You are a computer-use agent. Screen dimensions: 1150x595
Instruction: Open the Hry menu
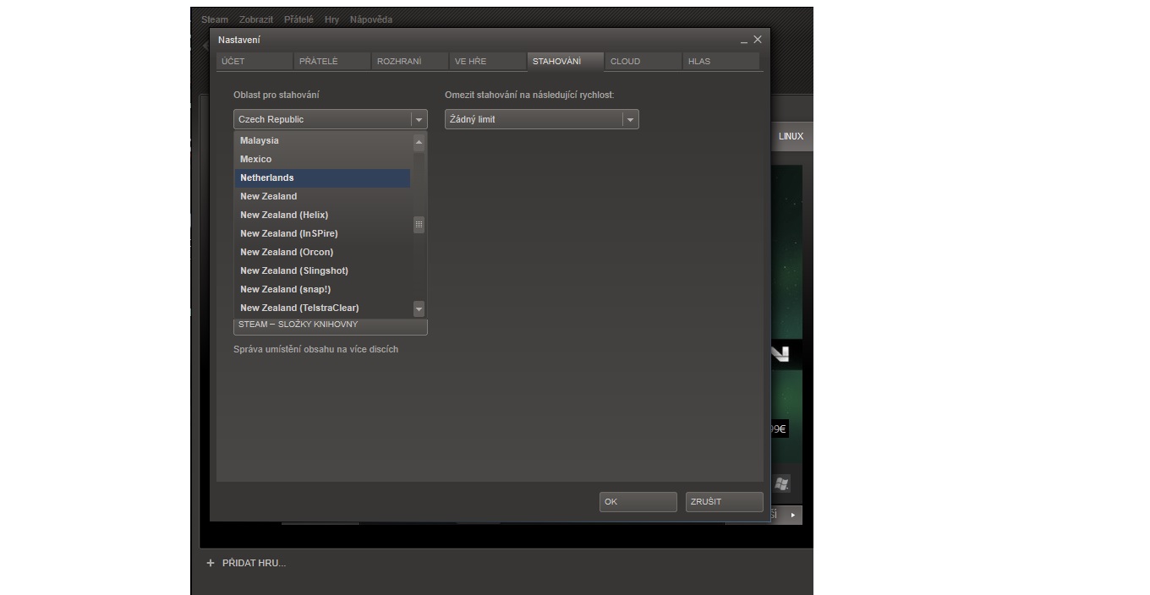[331, 19]
